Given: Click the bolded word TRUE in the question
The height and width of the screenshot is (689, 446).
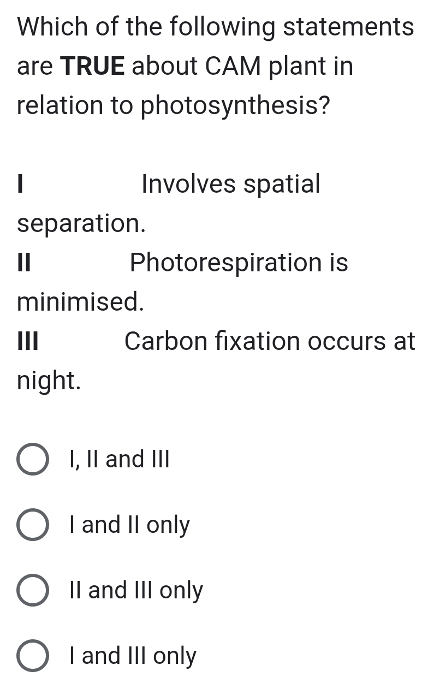Looking at the screenshot, I should tap(93, 66).
